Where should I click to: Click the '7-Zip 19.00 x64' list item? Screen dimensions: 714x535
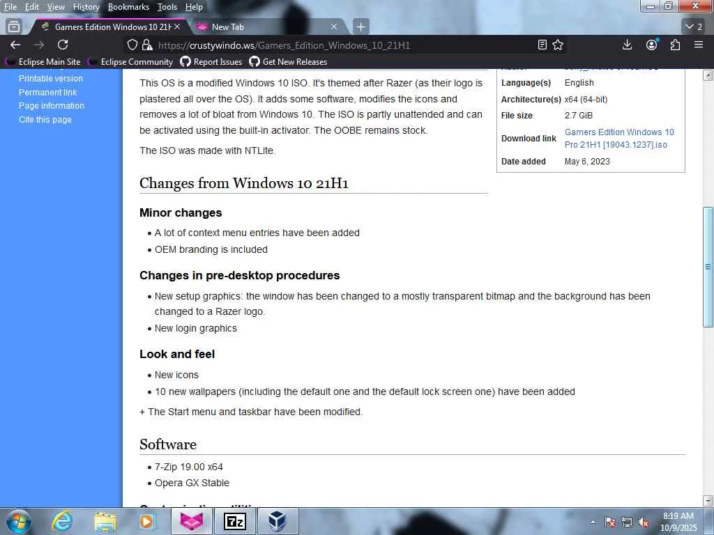point(188,467)
